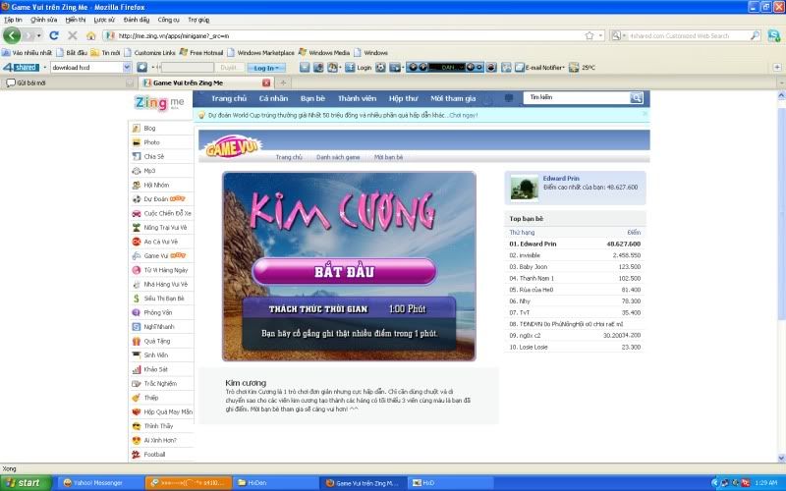The height and width of the screenshot is (491, 786).
Task: Click the weather 25°C toolbar icon
Action: point(583,67)
